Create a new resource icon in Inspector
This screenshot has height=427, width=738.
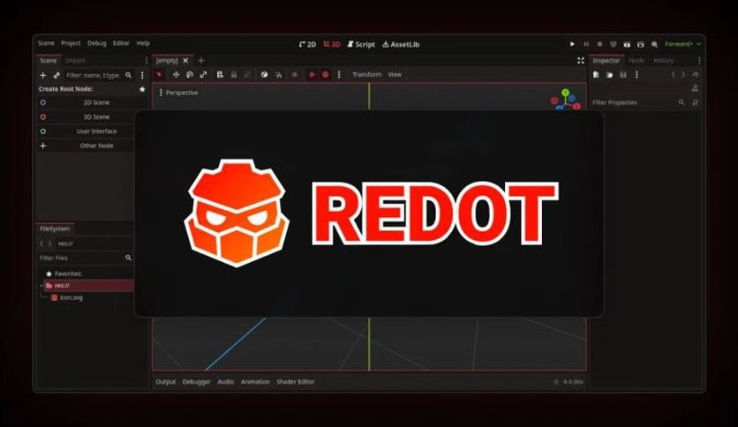pos(596,75)
